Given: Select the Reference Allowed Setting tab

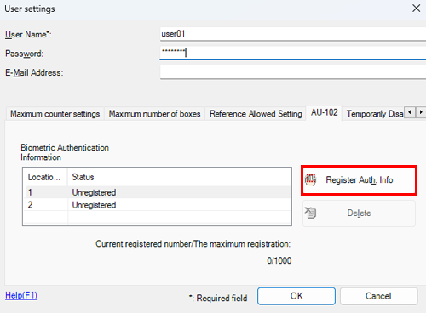Looking at the screenshot, I should pyautogui.click(x=256, y=114).
